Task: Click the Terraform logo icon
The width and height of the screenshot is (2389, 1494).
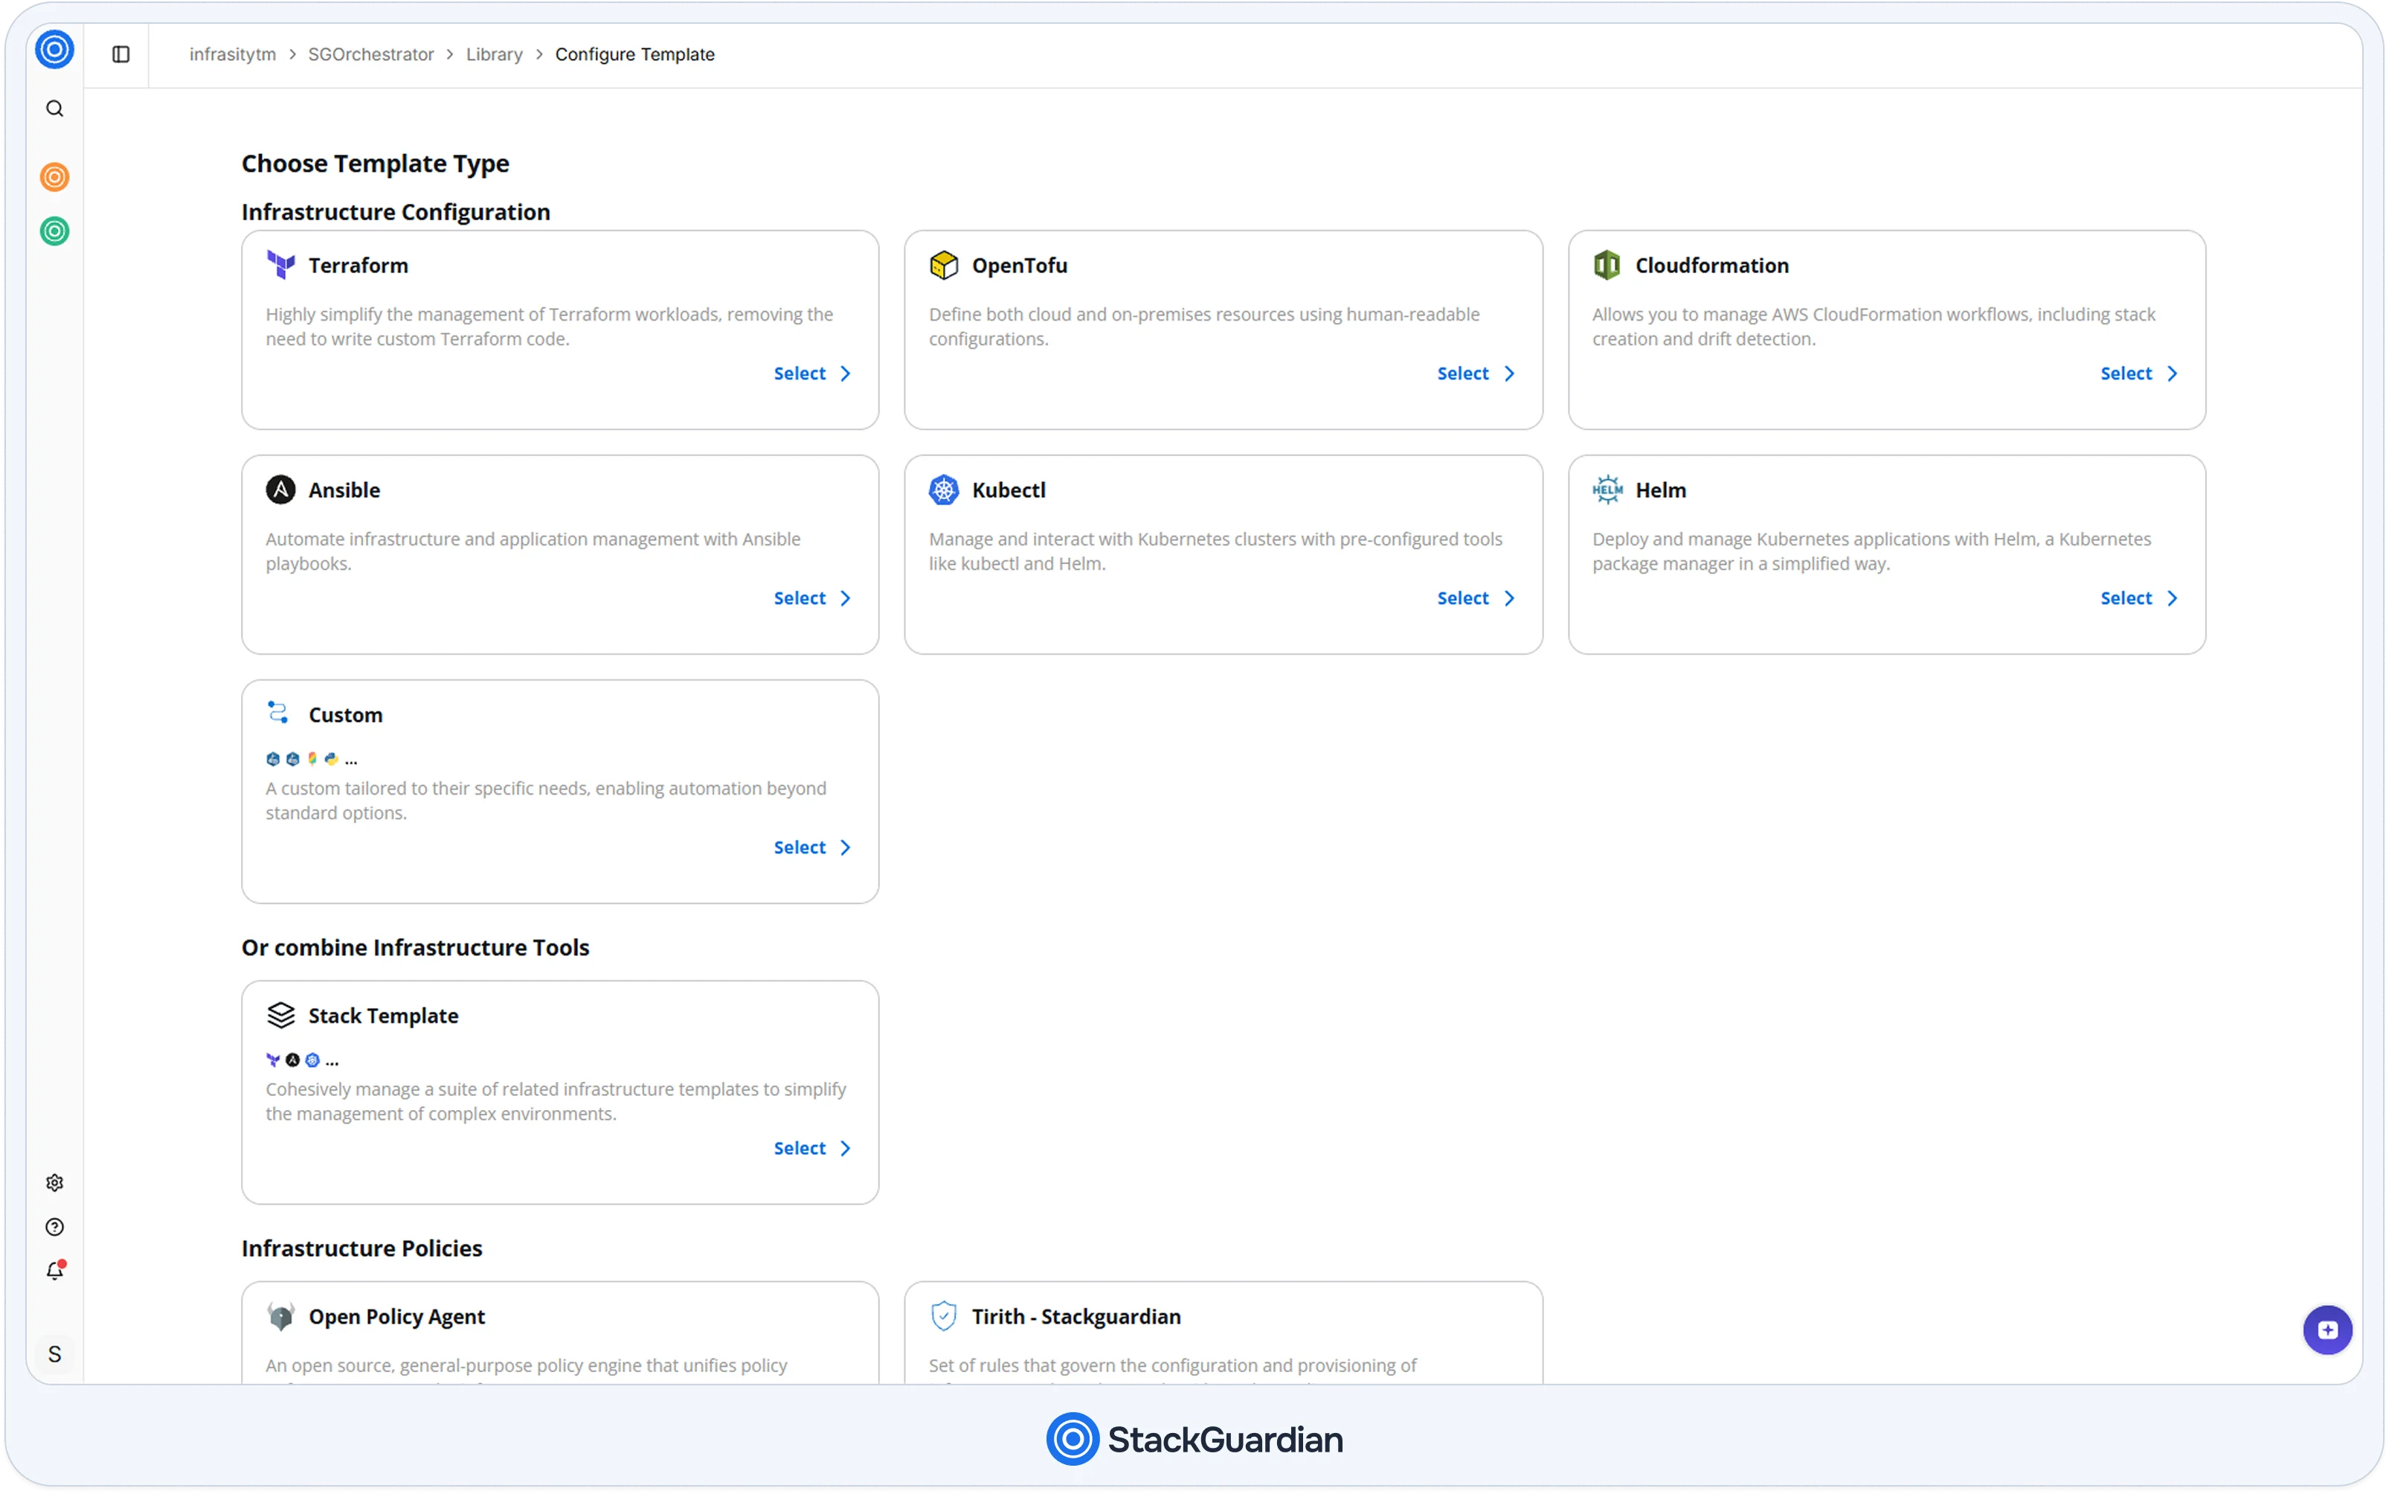Action: coord(280,265)
